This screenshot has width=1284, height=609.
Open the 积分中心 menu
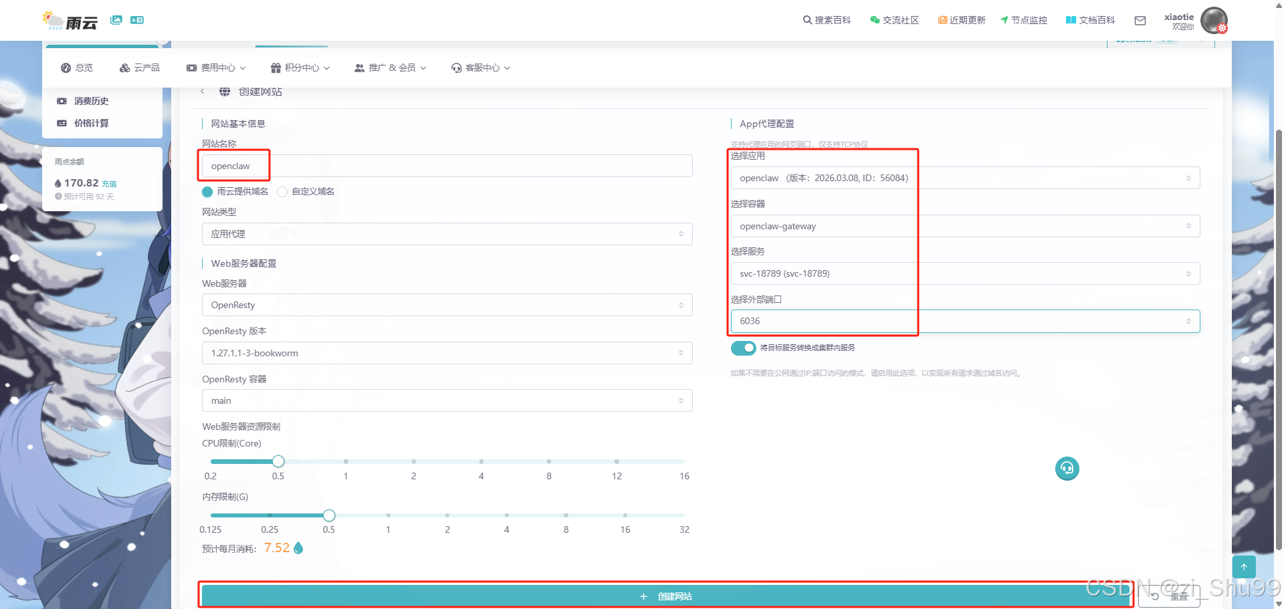pos(300,68)
